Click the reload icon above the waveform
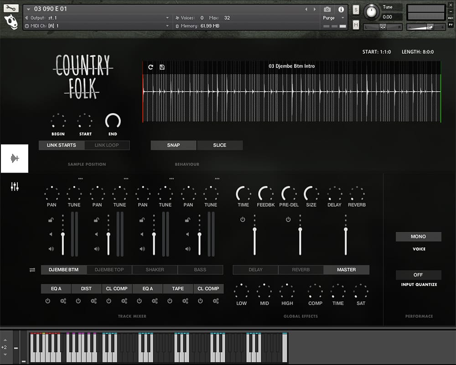Image resolution: width=456 pixels, height=365 pixels. click(x=151, y=67)
